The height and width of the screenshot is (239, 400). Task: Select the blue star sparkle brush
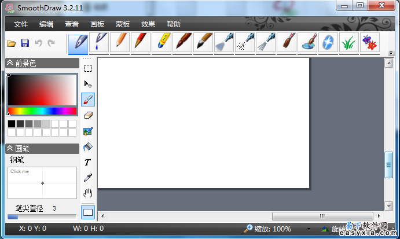click(328, 43)
